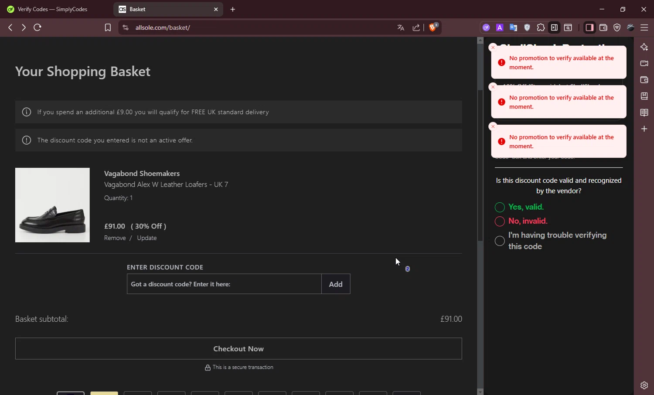Go back to the previous page
The image size is (654, 395).
(x=10, y=27)
